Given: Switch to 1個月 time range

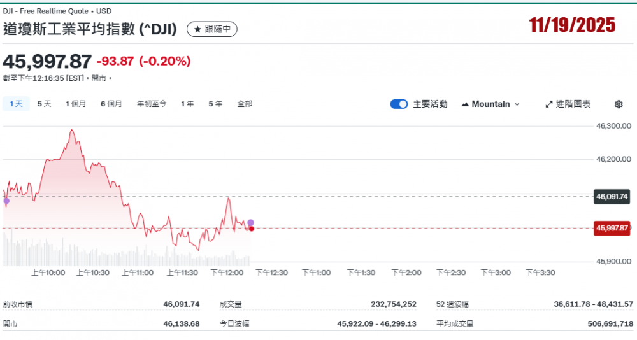Looking at the screenshot, I should click(x=75, y=104).
